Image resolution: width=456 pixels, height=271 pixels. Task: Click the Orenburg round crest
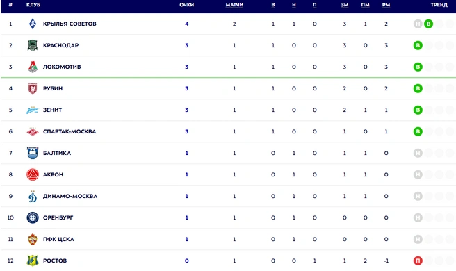coord(33,217)
